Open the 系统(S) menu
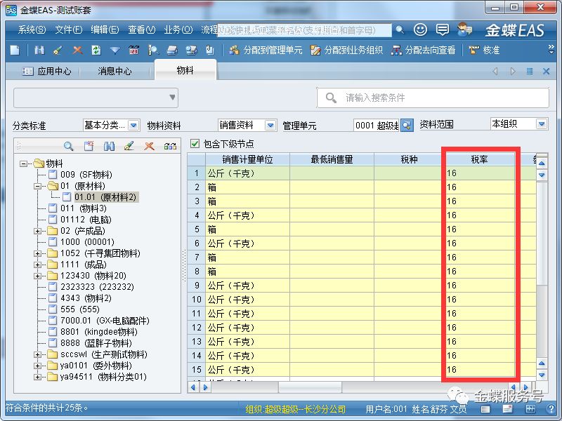This screenshot has width=562, height=421. [x=32, y=29]
